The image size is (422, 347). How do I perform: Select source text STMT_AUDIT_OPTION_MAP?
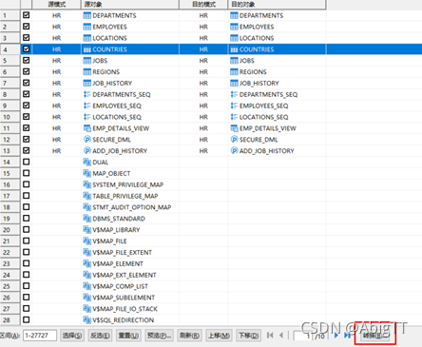[132, 207]
